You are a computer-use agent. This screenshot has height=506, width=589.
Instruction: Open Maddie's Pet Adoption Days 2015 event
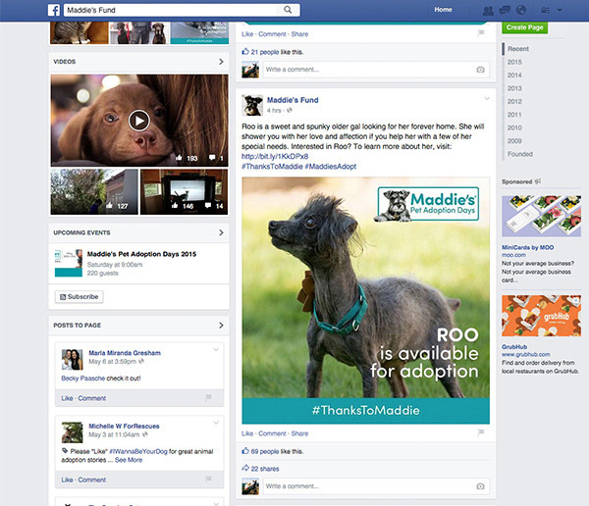click(141, 254)
